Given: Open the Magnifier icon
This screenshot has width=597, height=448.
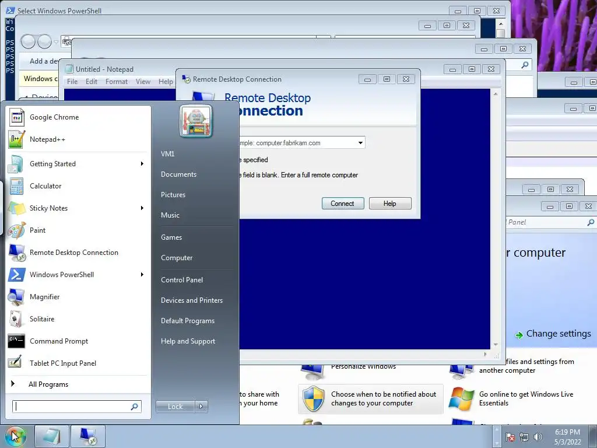Looking at the screenshot, I should [16, 297].
